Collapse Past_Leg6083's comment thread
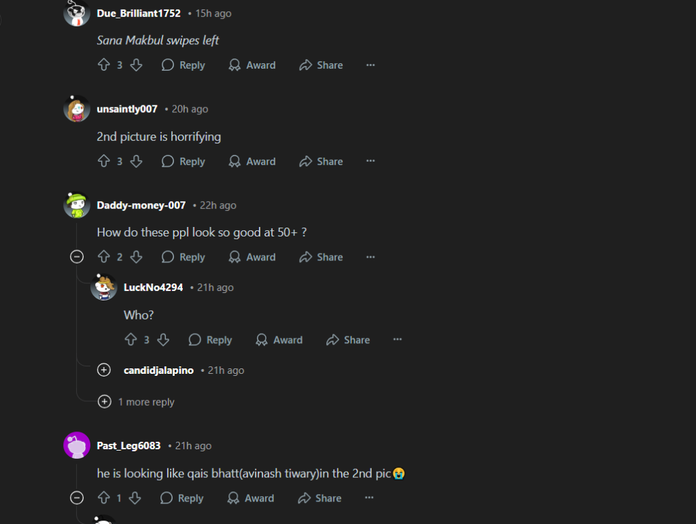 [77, 498]
